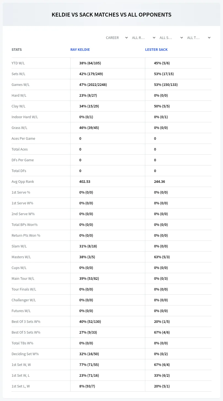Click chevron arrow beside ALL S...
223x401 pixels.
coord(182,38)
